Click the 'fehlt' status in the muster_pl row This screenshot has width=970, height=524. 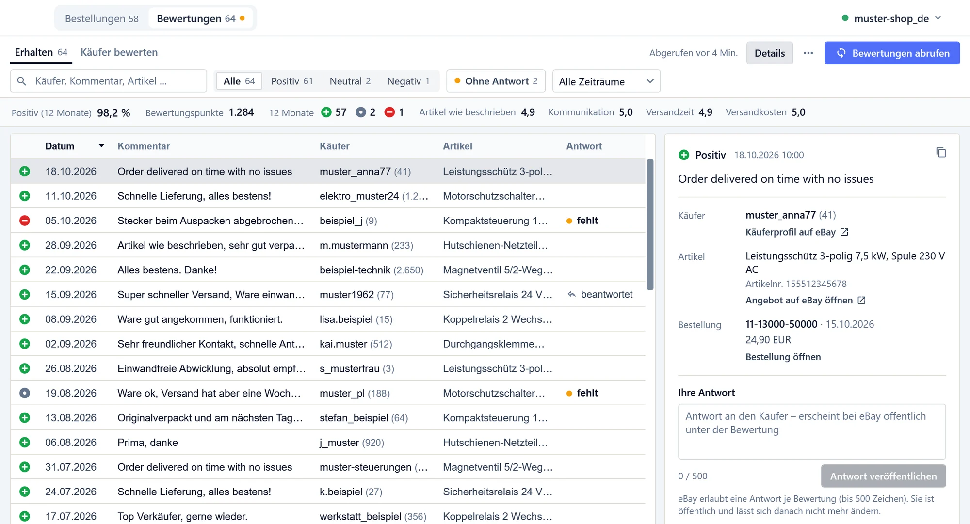[582, 393]
